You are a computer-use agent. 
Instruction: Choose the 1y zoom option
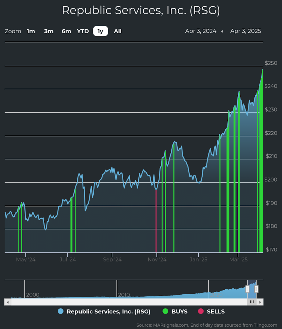pyautogui.click(x=100, y=31)
